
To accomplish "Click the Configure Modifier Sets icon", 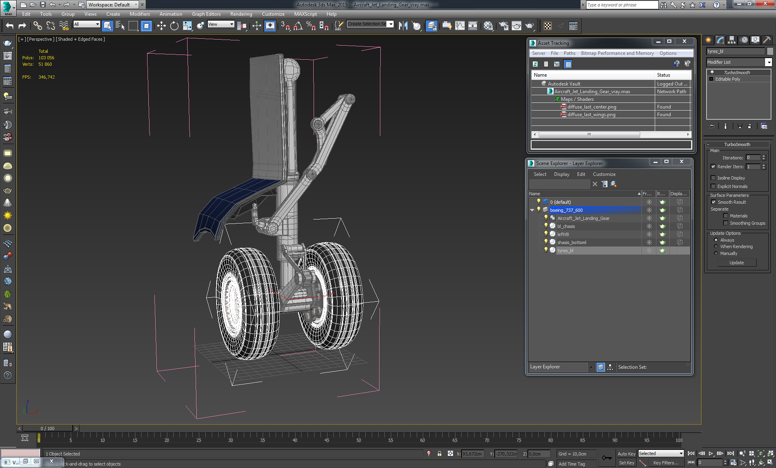I will pyautogui.click(x=764, y=126).
